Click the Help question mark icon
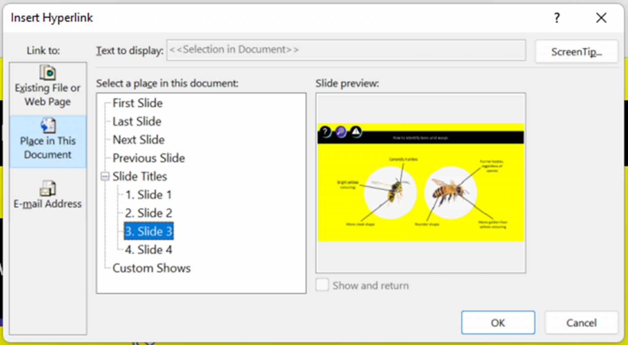The width and height of the screenshot is (628, 345). tap(557, 18)
